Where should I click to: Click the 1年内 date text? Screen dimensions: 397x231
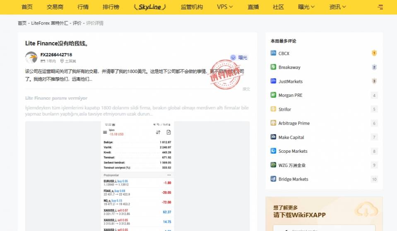click(x=51, y=61)
